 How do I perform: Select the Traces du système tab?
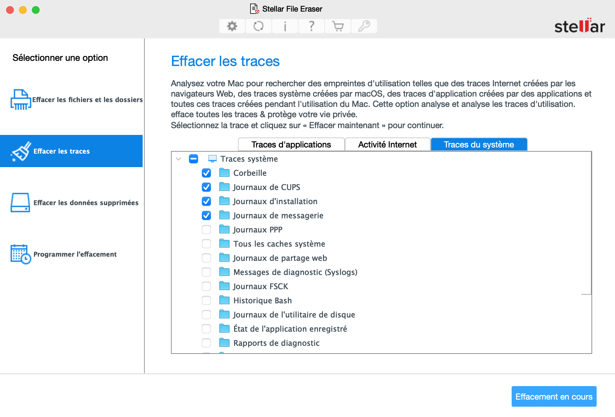(x=479, y=145)
